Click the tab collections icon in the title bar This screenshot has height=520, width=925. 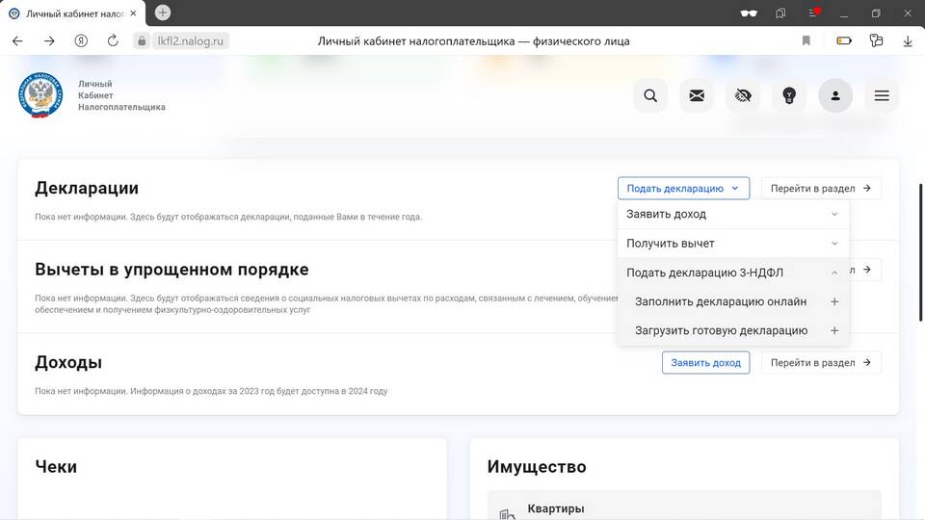click(780, 13)
